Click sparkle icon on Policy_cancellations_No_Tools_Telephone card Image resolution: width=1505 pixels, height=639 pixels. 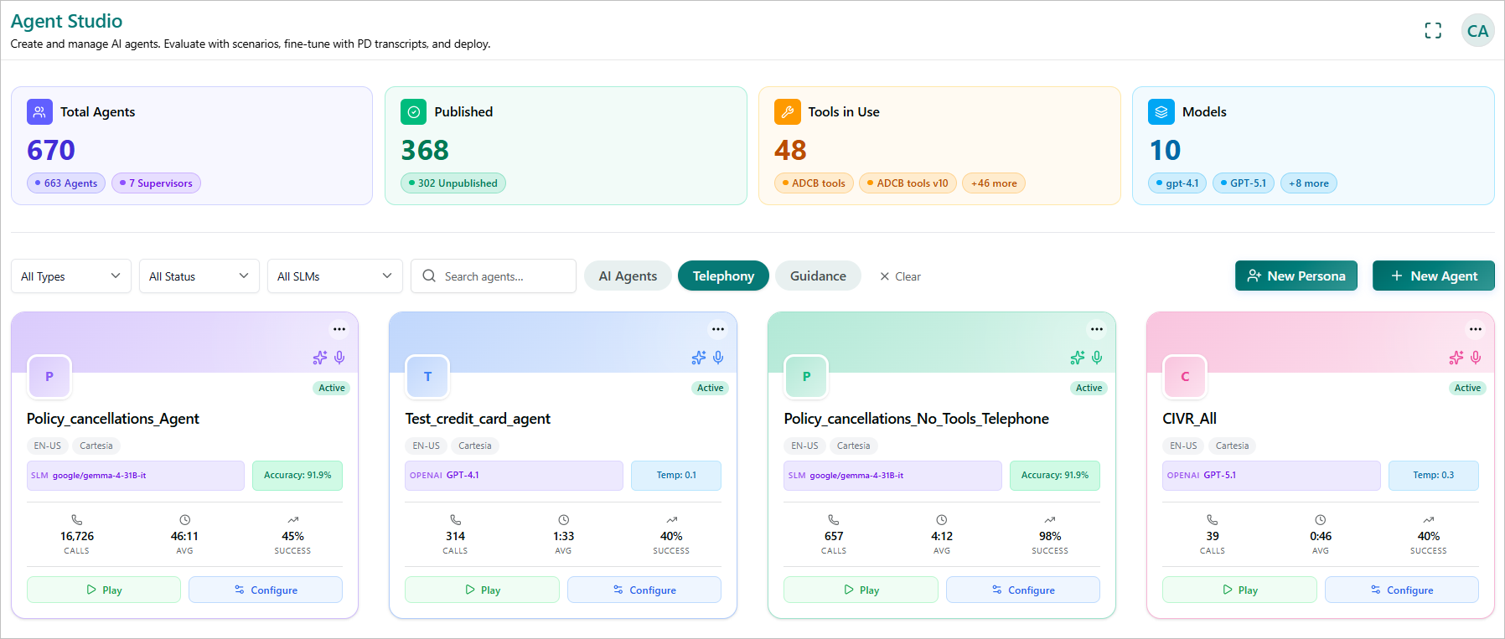point(1078,358)
